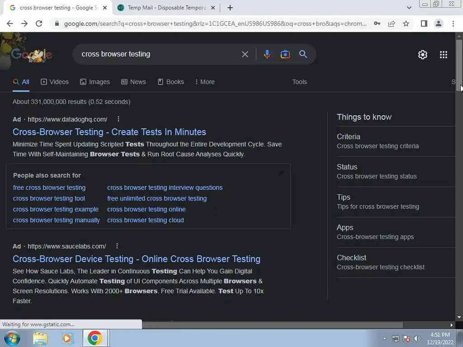Focus the Google search input
This screenshot has height=347, width=463.
[160, 54]
